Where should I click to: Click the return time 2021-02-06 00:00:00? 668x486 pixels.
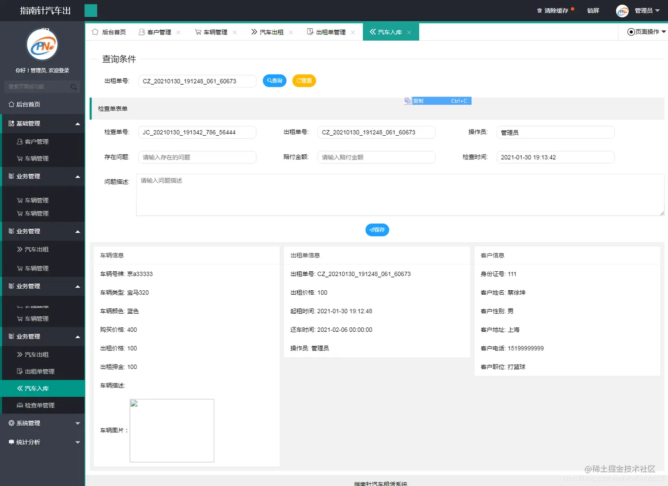click(x=345, y=330)
